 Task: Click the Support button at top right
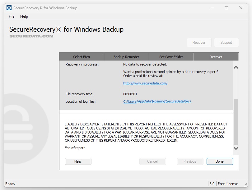(x=226, y=43)
